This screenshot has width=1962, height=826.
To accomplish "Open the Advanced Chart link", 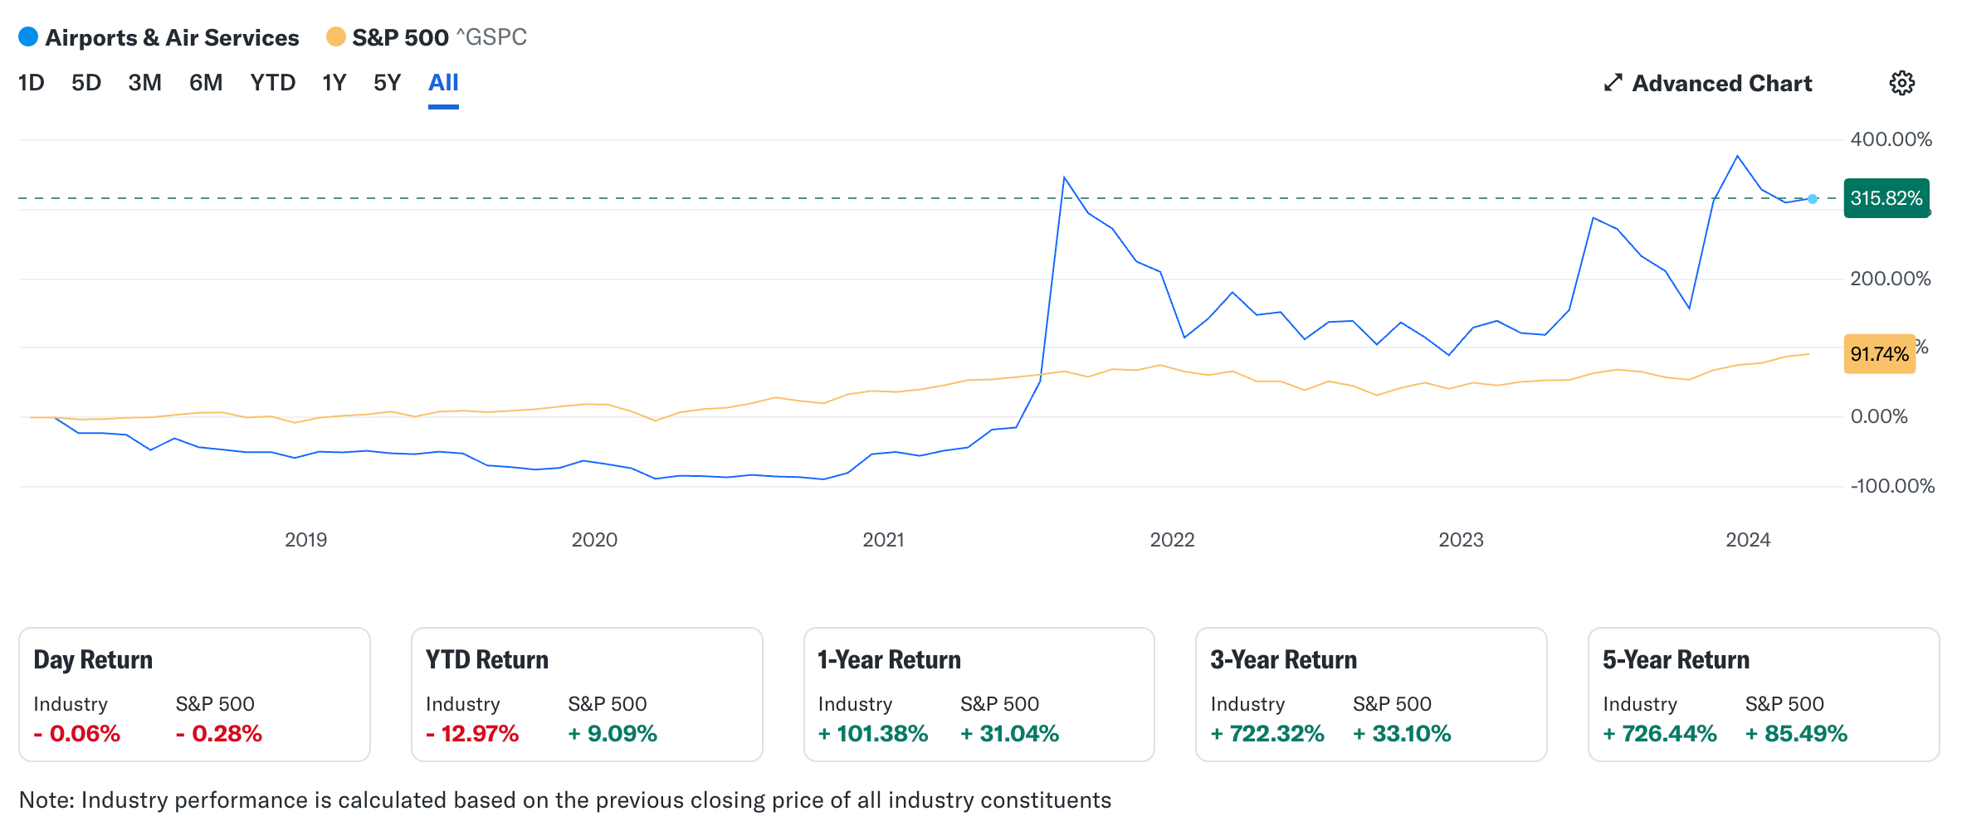I will (1721, 83).
